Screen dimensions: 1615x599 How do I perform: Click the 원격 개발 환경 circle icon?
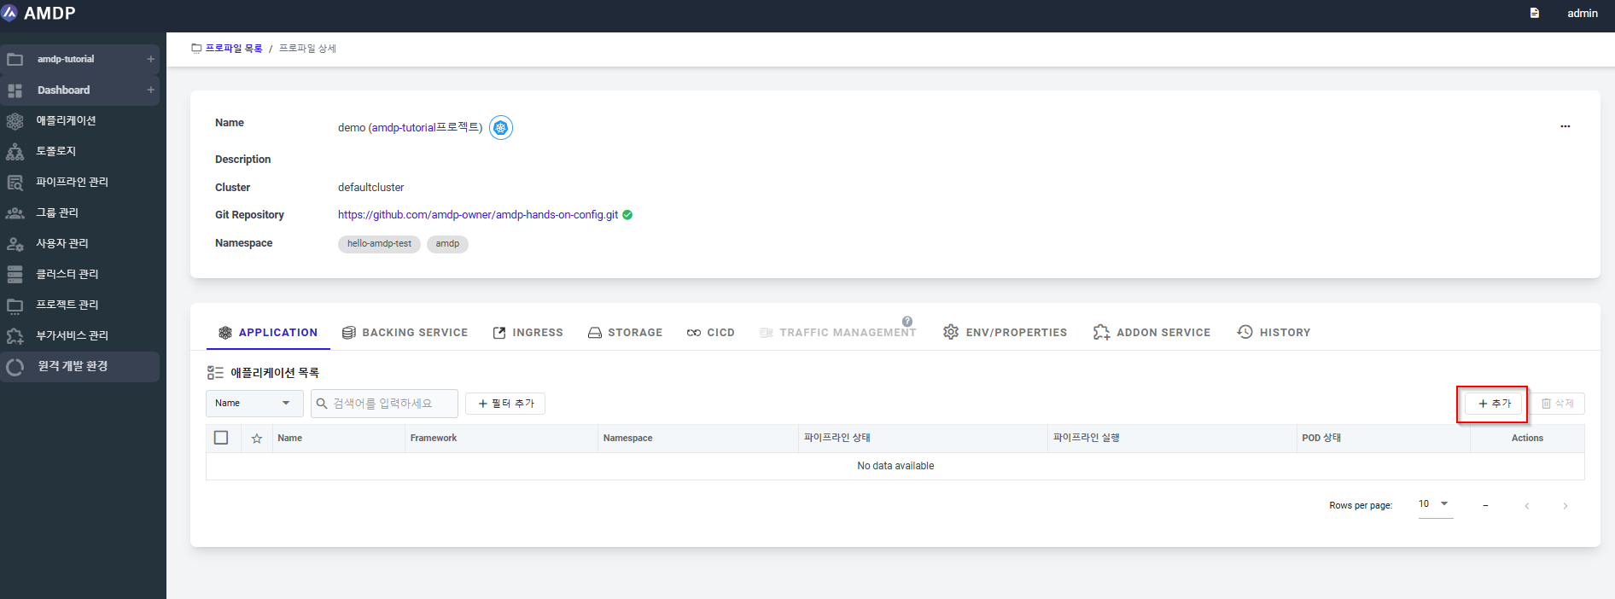click(15, 367)
